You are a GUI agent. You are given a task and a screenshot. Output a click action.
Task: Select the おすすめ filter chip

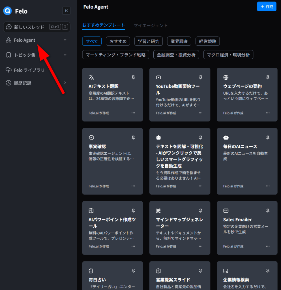coord(118,41)
